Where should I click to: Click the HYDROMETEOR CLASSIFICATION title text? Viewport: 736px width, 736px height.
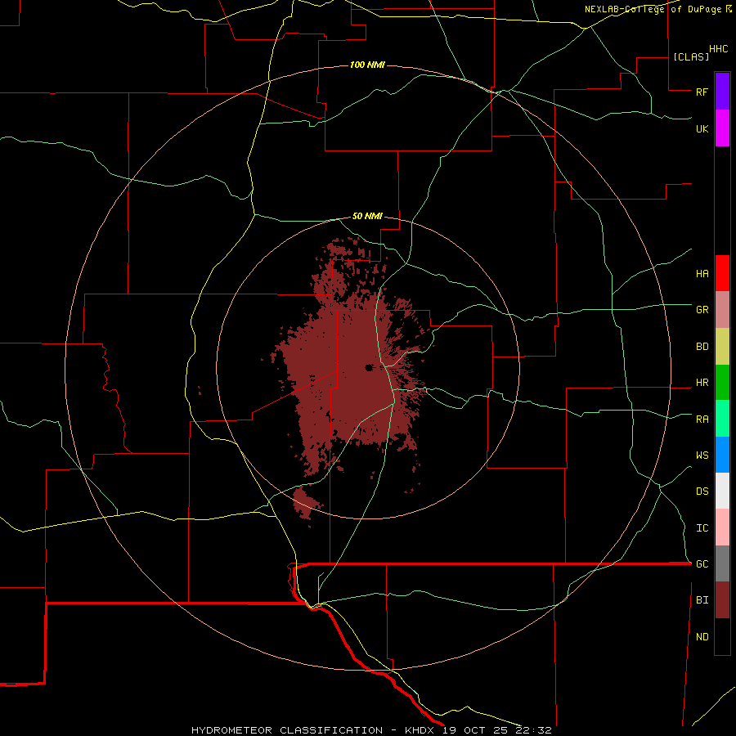coord(287,730)
